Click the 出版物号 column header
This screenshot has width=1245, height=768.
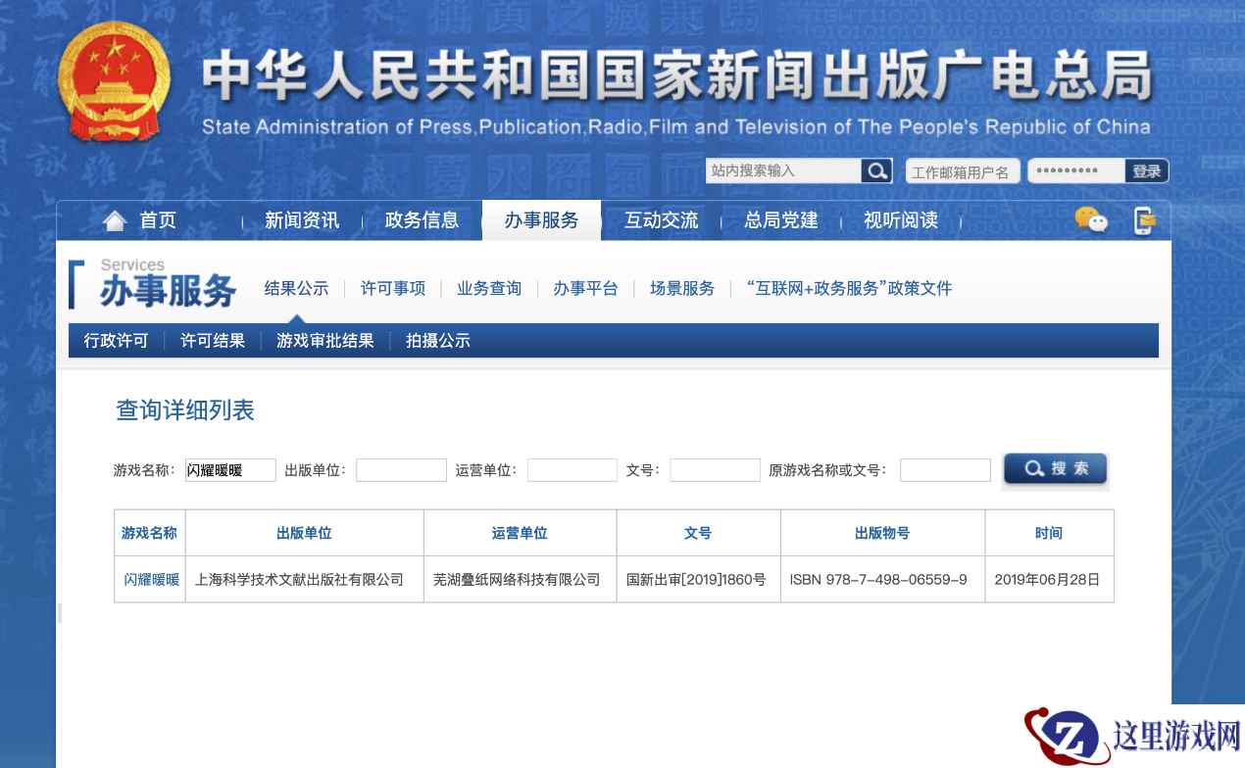[x=882, y=533]
